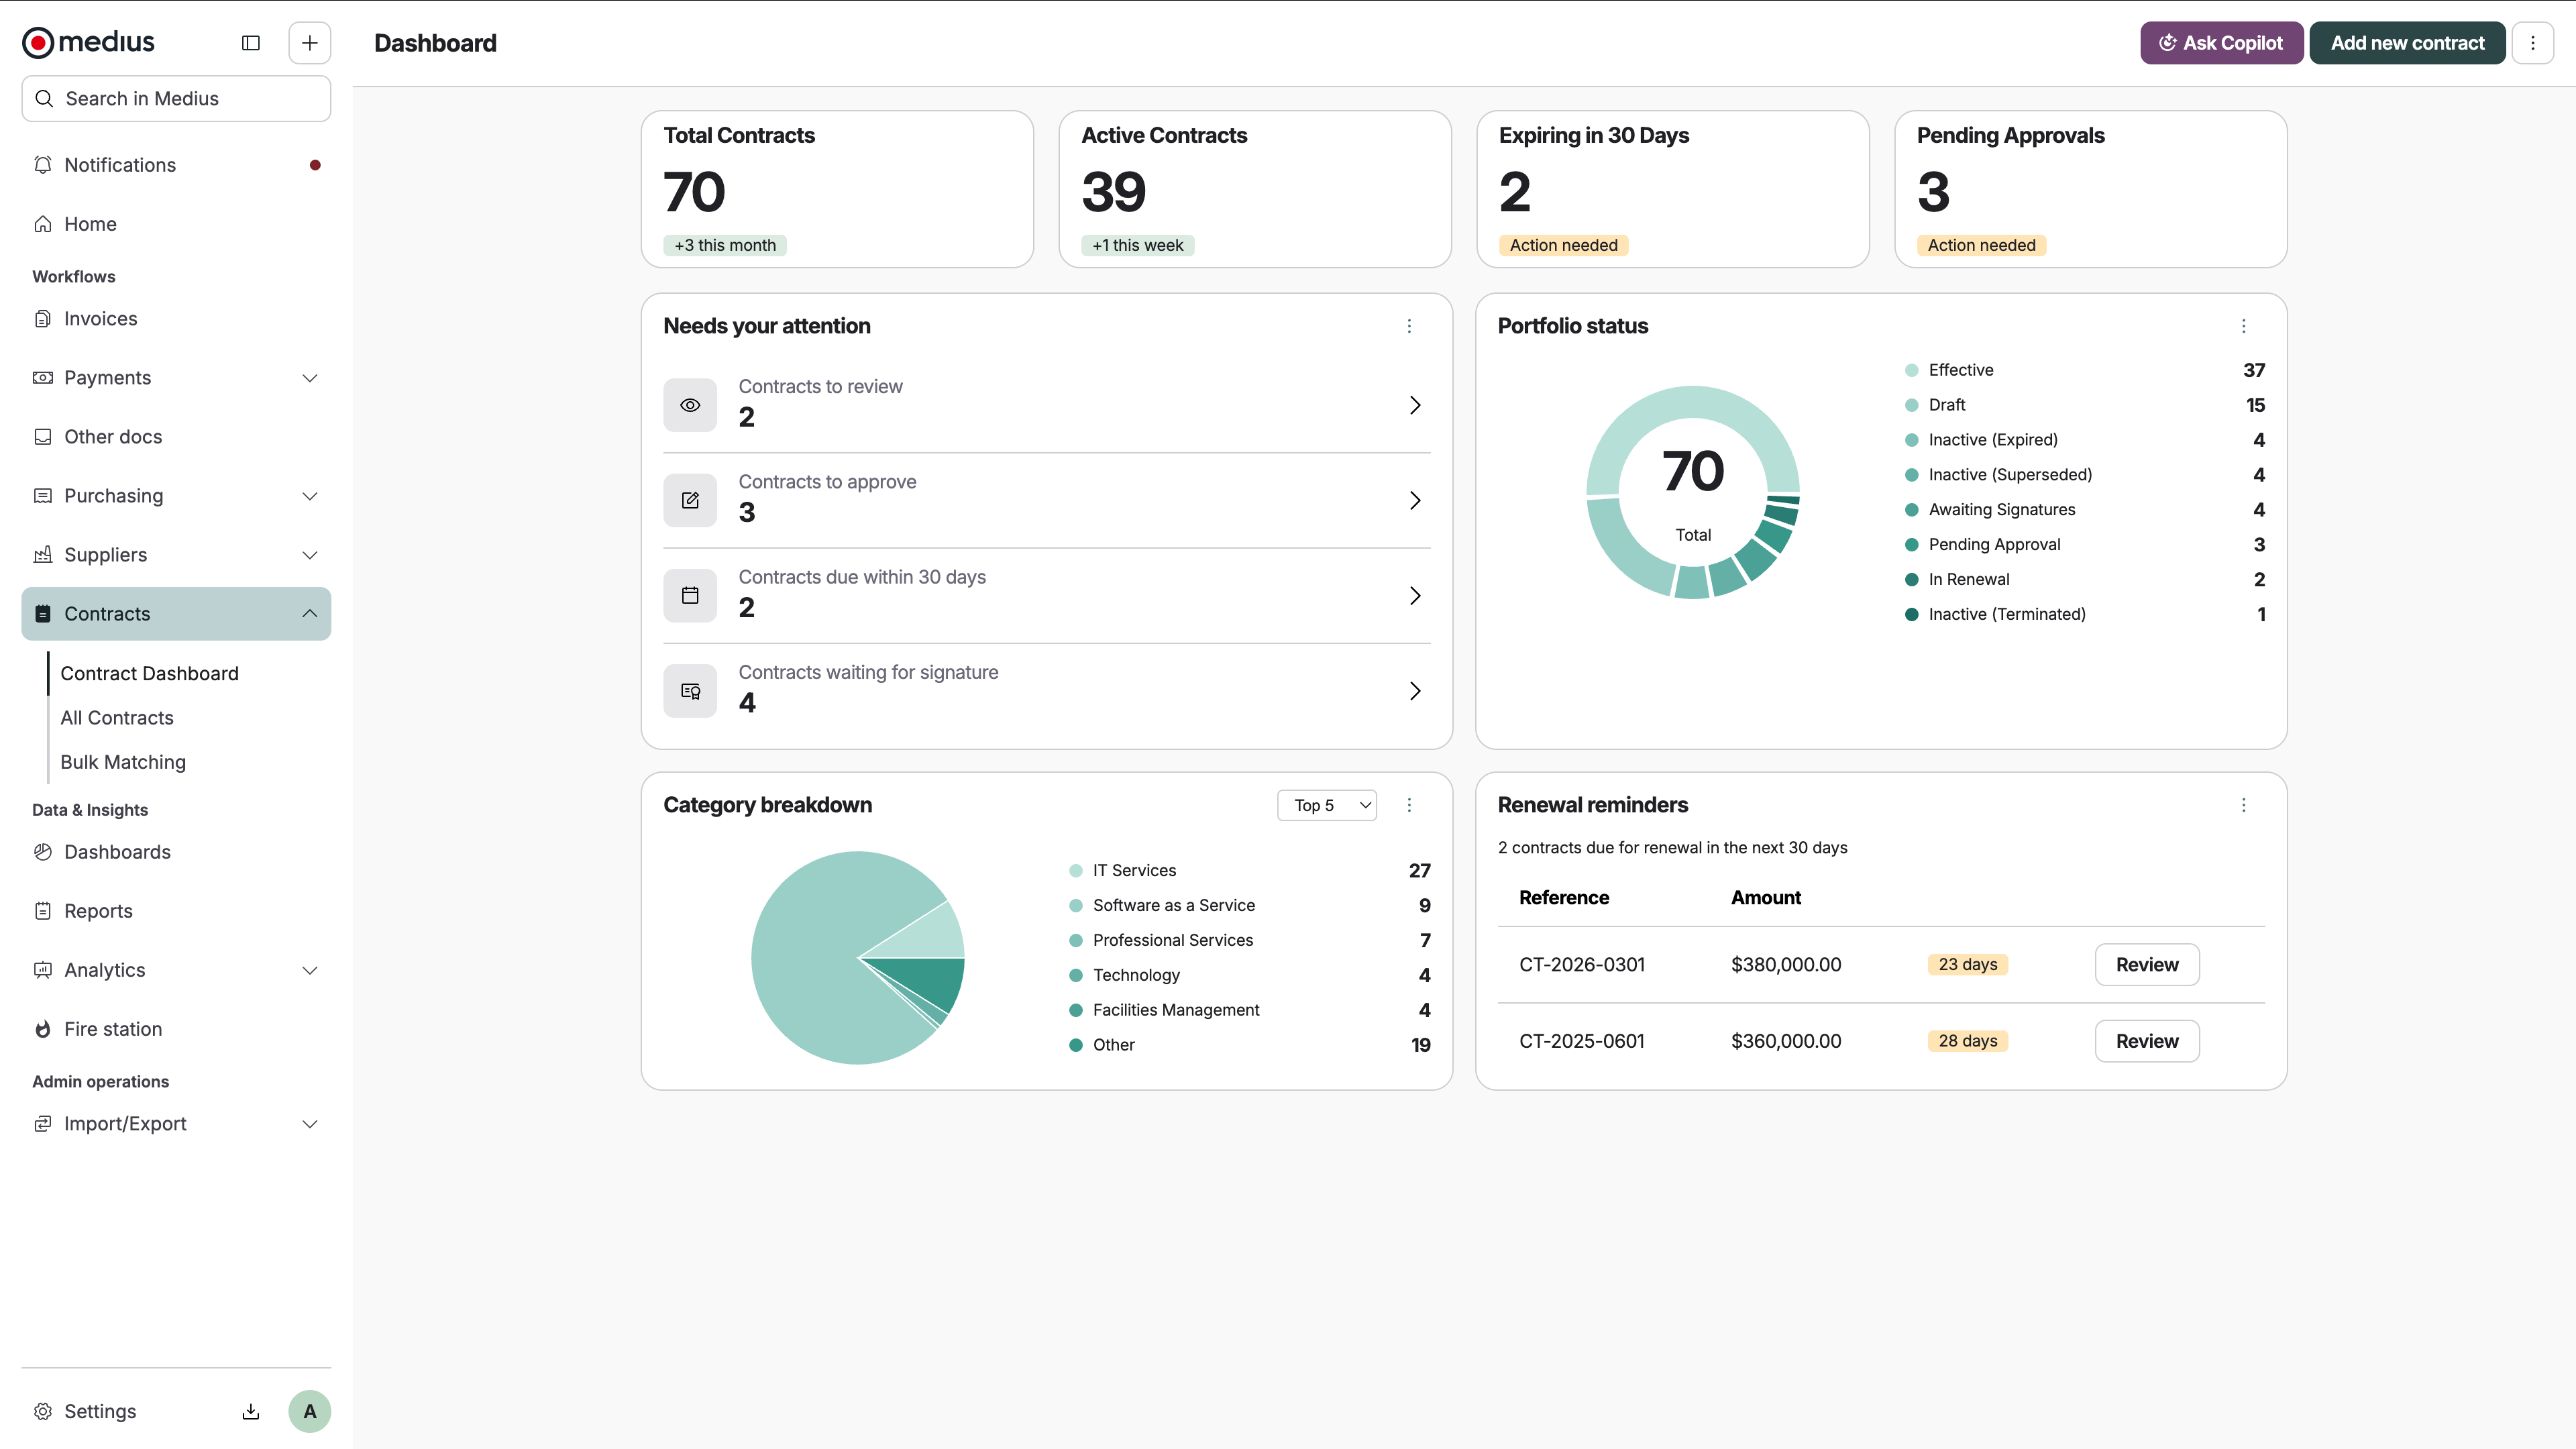The height and width of the screenshot is (1449, 2576).
Task: Open the Top 5 dropdown
Action: click(x=1327, y=805)
